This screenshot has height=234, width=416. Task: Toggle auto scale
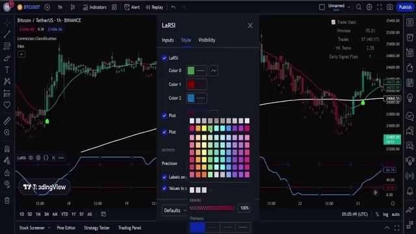(x=396, y=214)
